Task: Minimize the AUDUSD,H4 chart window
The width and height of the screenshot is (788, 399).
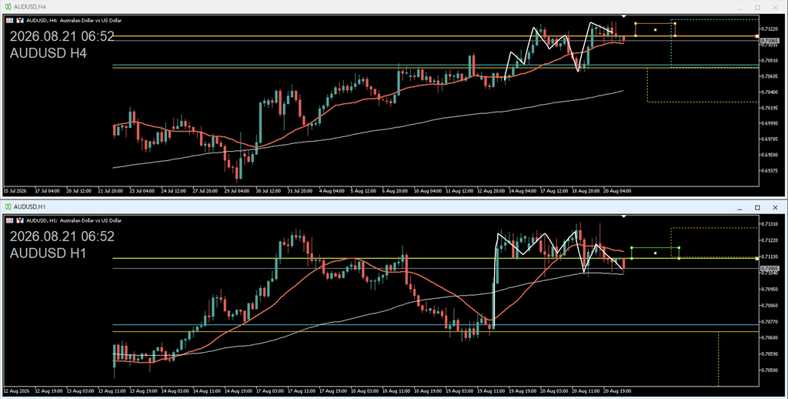Action: coord(740,8)
